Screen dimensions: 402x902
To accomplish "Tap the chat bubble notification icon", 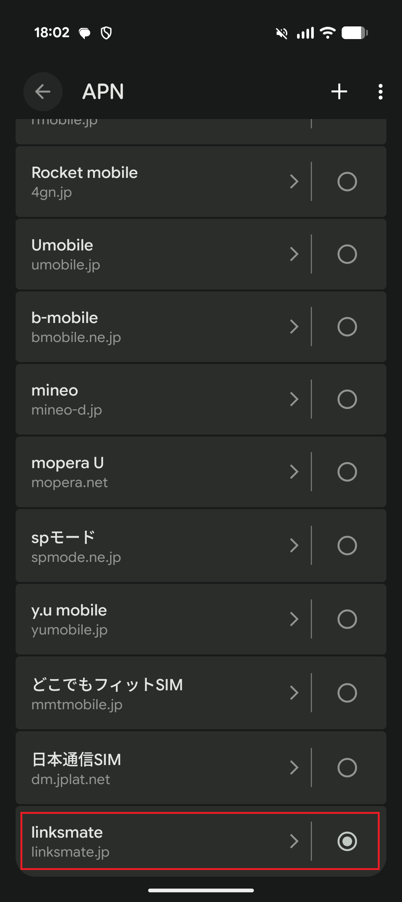I will pos(84,33).
